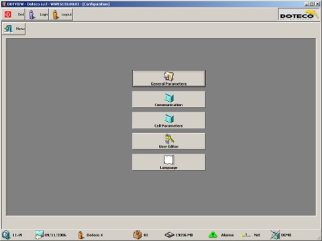Click the date calendar icon
The image size is (322, 241).
(39, 235)
